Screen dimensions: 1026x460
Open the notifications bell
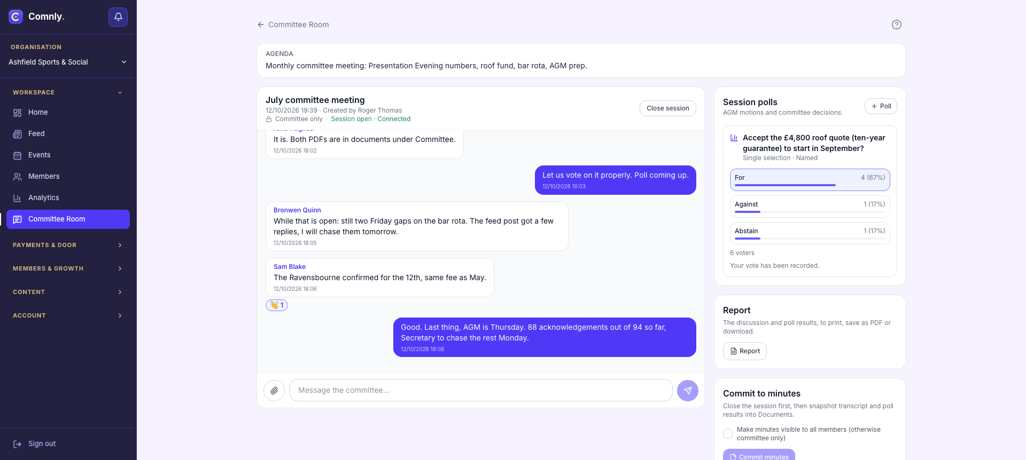[x=118, y=17]
